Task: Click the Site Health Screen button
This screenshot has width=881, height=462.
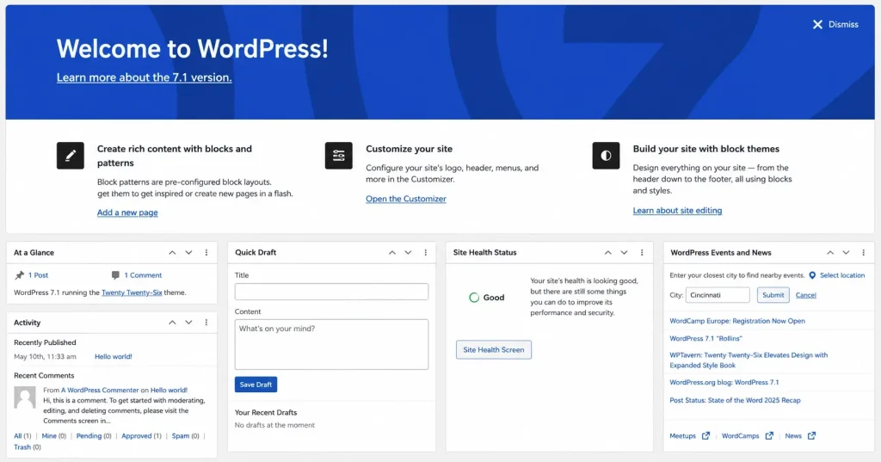Action: 493,349
